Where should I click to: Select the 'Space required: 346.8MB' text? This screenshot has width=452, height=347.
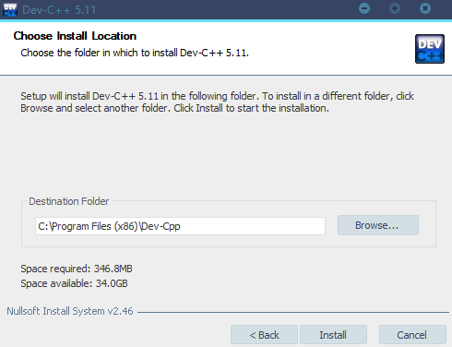(77, 269)
